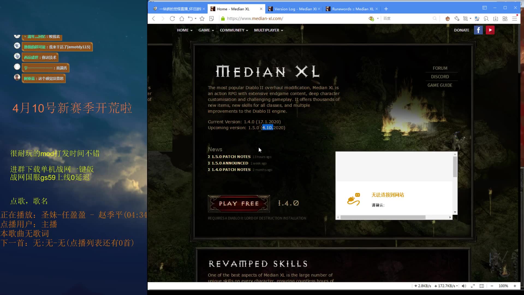The width and height of the screenshot is (524, 295).
Task: Open the extensions grid icon
Action: click(505, 19)
